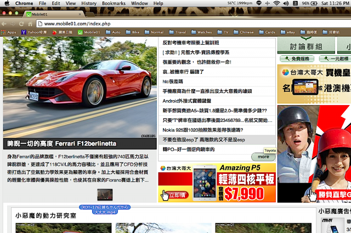
Task: Open the Bookmarks menu
Action: [114, 3]
